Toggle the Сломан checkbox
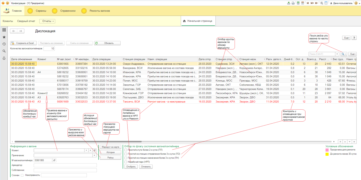Image resolution: width=361 pixels, height=180 pixels. (22, 175)
